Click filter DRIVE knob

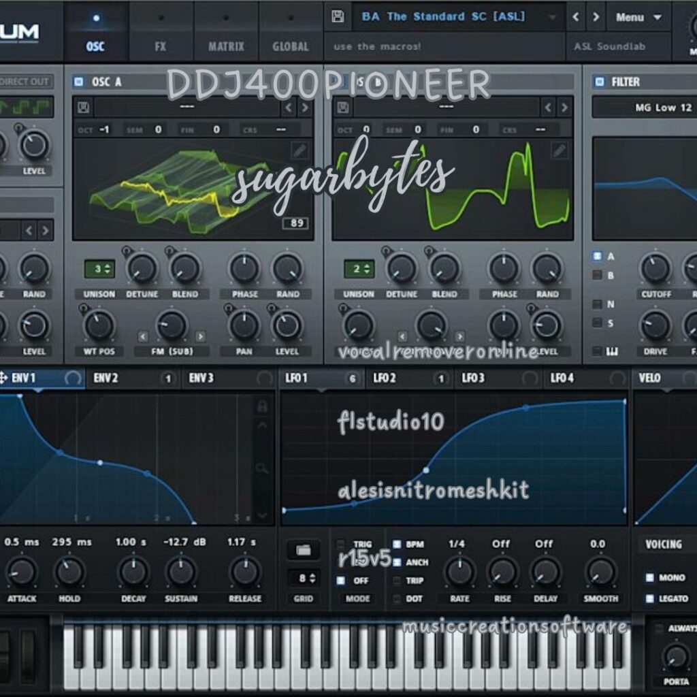[655, 325]
